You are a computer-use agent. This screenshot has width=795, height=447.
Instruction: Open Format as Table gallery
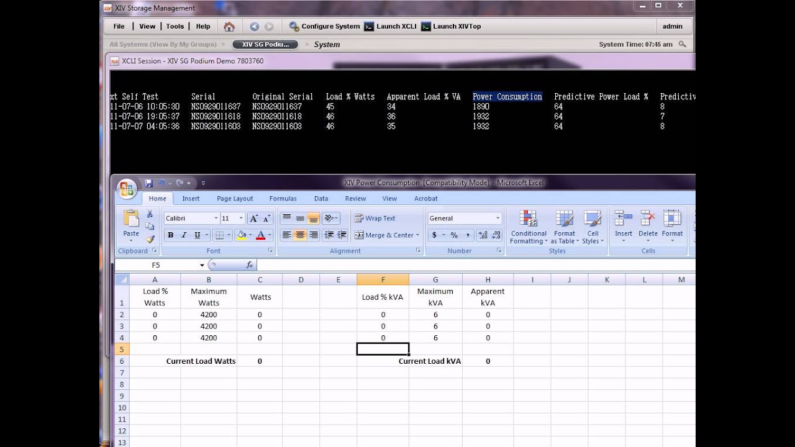pos(565,227)
